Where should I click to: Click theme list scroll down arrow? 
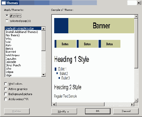[x=43, y=75]
